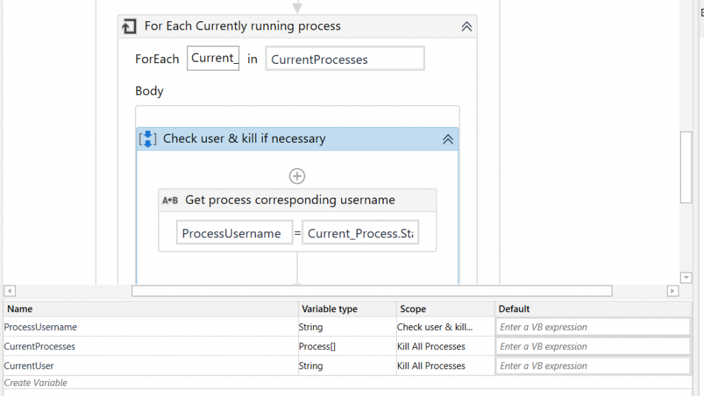Click the vertical scrollbar thumb
Image resolution: width=704 pixels, height=396 pixels.
click(x=686, y=167)
